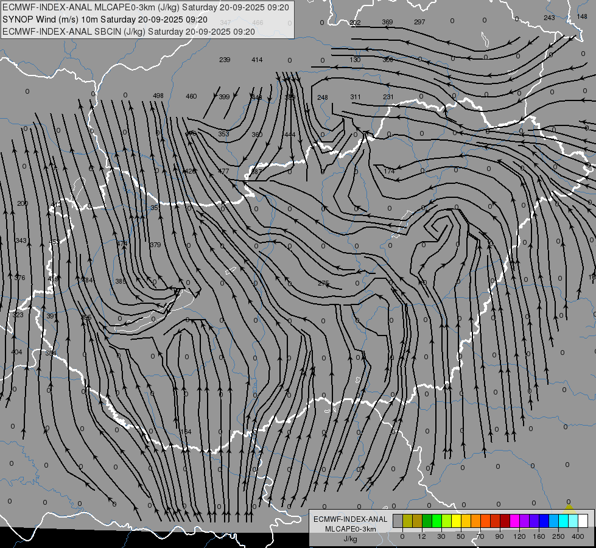
Task: Click the legend scale label 400
Action: point(578,536)
